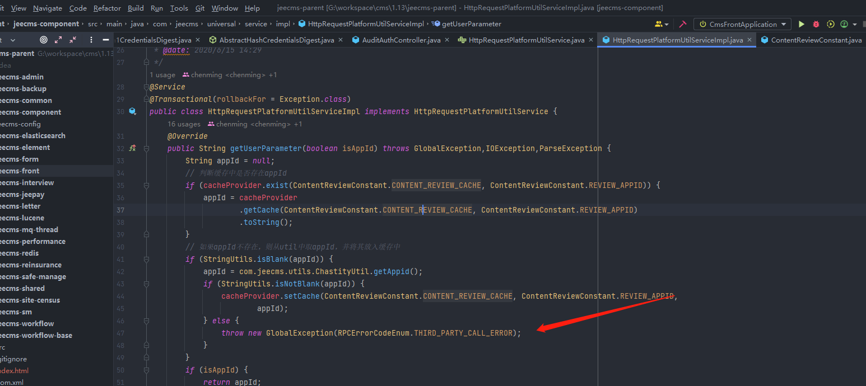Screen dimensions: 866x386
Task: Open the Code With Me users dropdown
Action: tap(662, 24)
